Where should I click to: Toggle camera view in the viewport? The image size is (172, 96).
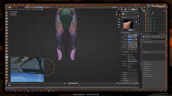(119, 25)
